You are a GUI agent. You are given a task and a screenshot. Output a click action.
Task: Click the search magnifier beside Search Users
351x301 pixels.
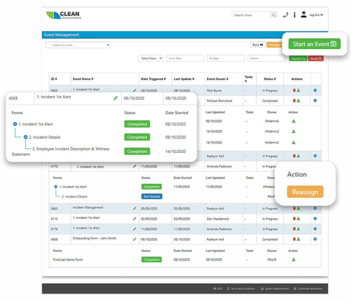pyautogui.click(x=273, y=15)
